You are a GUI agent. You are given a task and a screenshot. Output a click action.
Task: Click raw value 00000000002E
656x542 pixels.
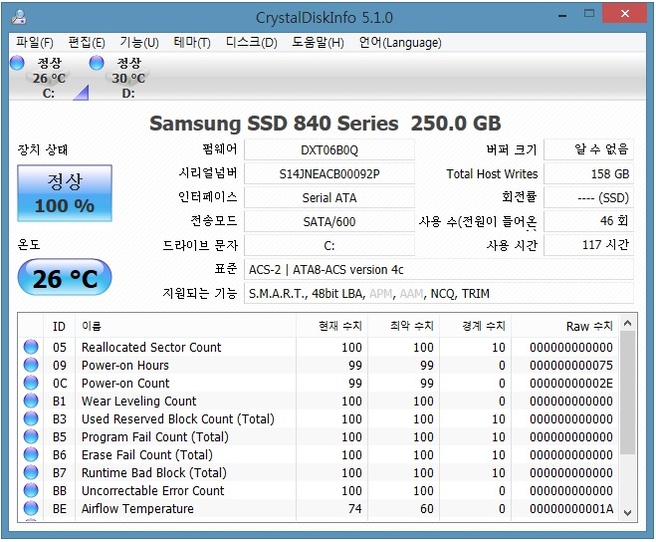[x=571, y=384]
